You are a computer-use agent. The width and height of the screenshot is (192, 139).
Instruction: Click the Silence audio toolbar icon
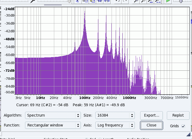(107, 1)
